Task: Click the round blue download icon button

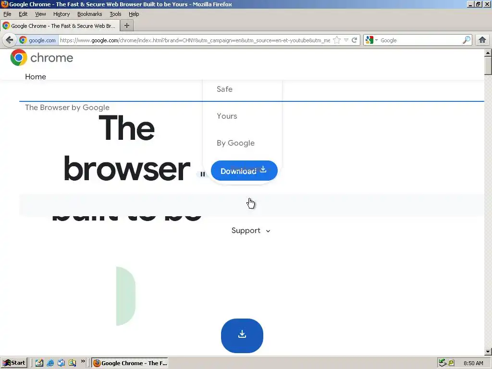Action: pos(242,336)
